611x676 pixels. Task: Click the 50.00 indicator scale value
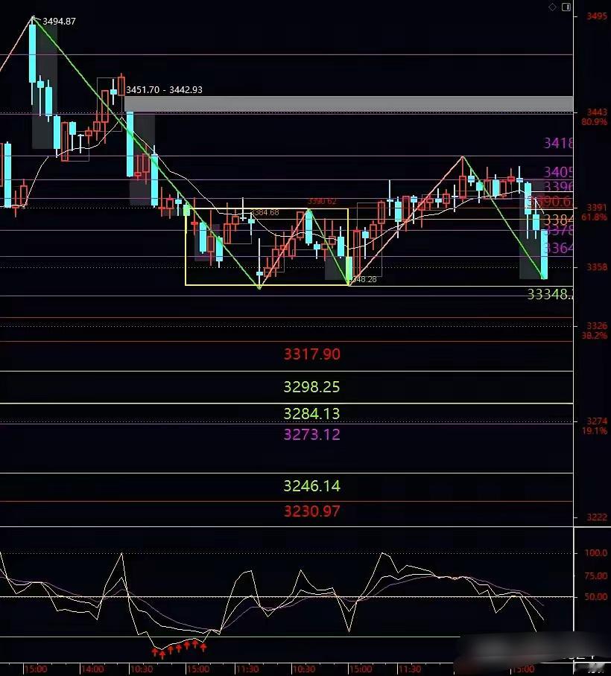coord(595,596)
